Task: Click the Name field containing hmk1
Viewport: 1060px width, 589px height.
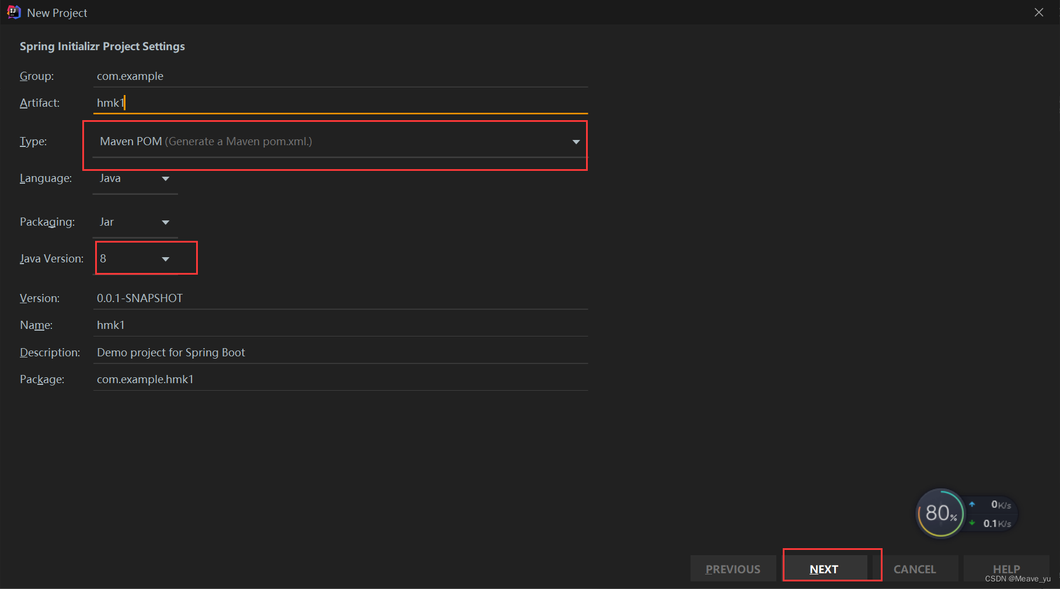Action: 340,325
